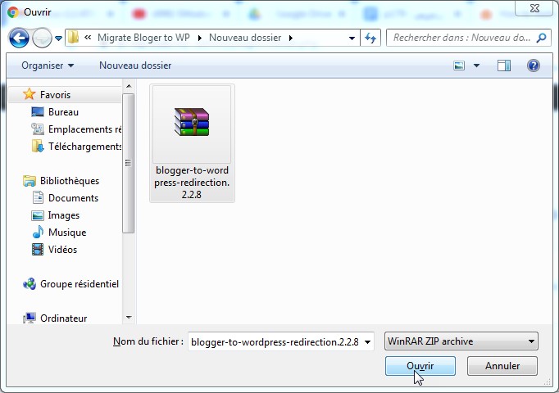
Task: Open the address bar history dropdown
Action: click(352, 38)
